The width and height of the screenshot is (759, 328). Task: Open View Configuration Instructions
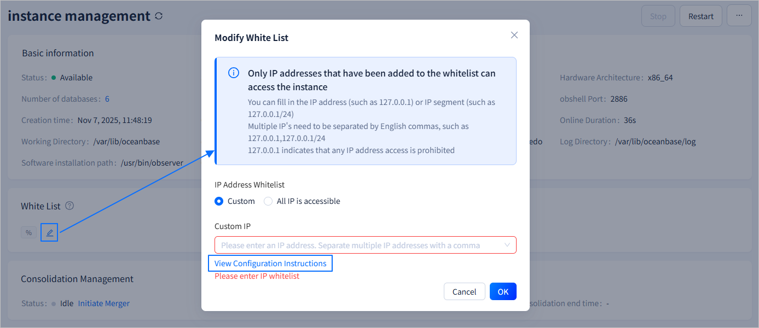pos(270,263)
